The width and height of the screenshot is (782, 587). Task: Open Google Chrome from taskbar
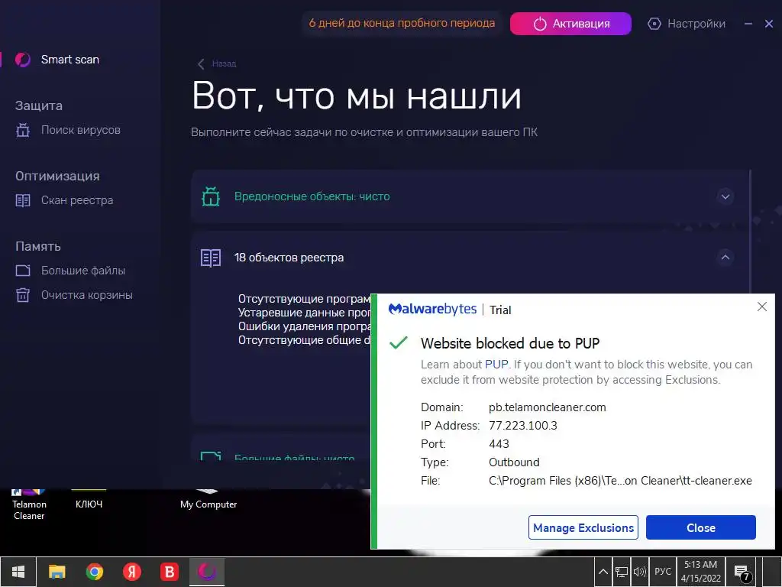point(94,572)
